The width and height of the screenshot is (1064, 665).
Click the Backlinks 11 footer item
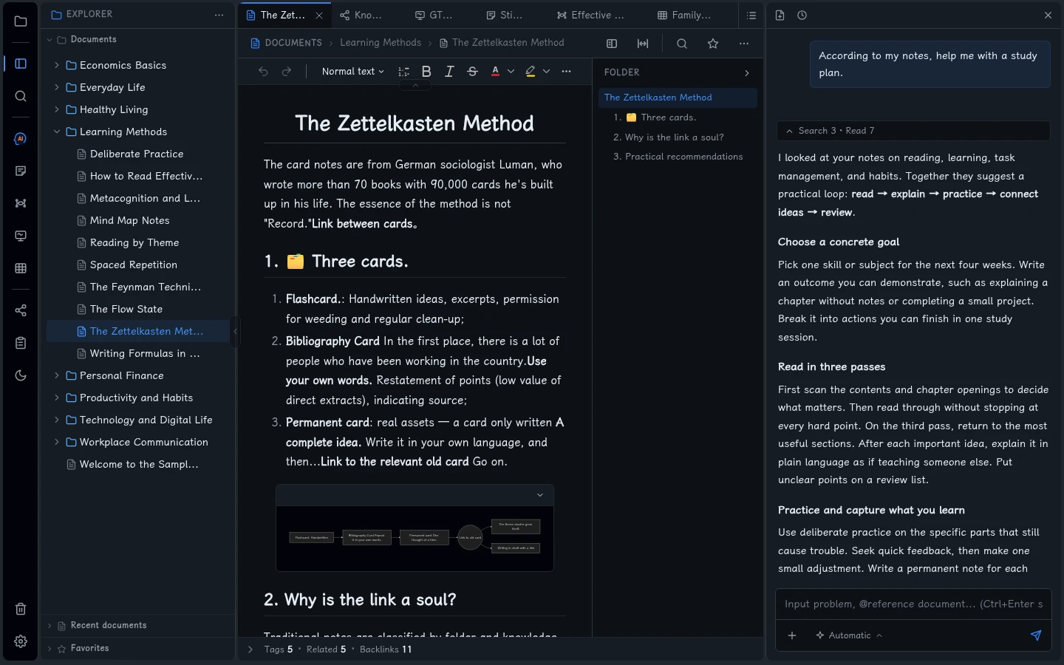click(x=386, y=649)
